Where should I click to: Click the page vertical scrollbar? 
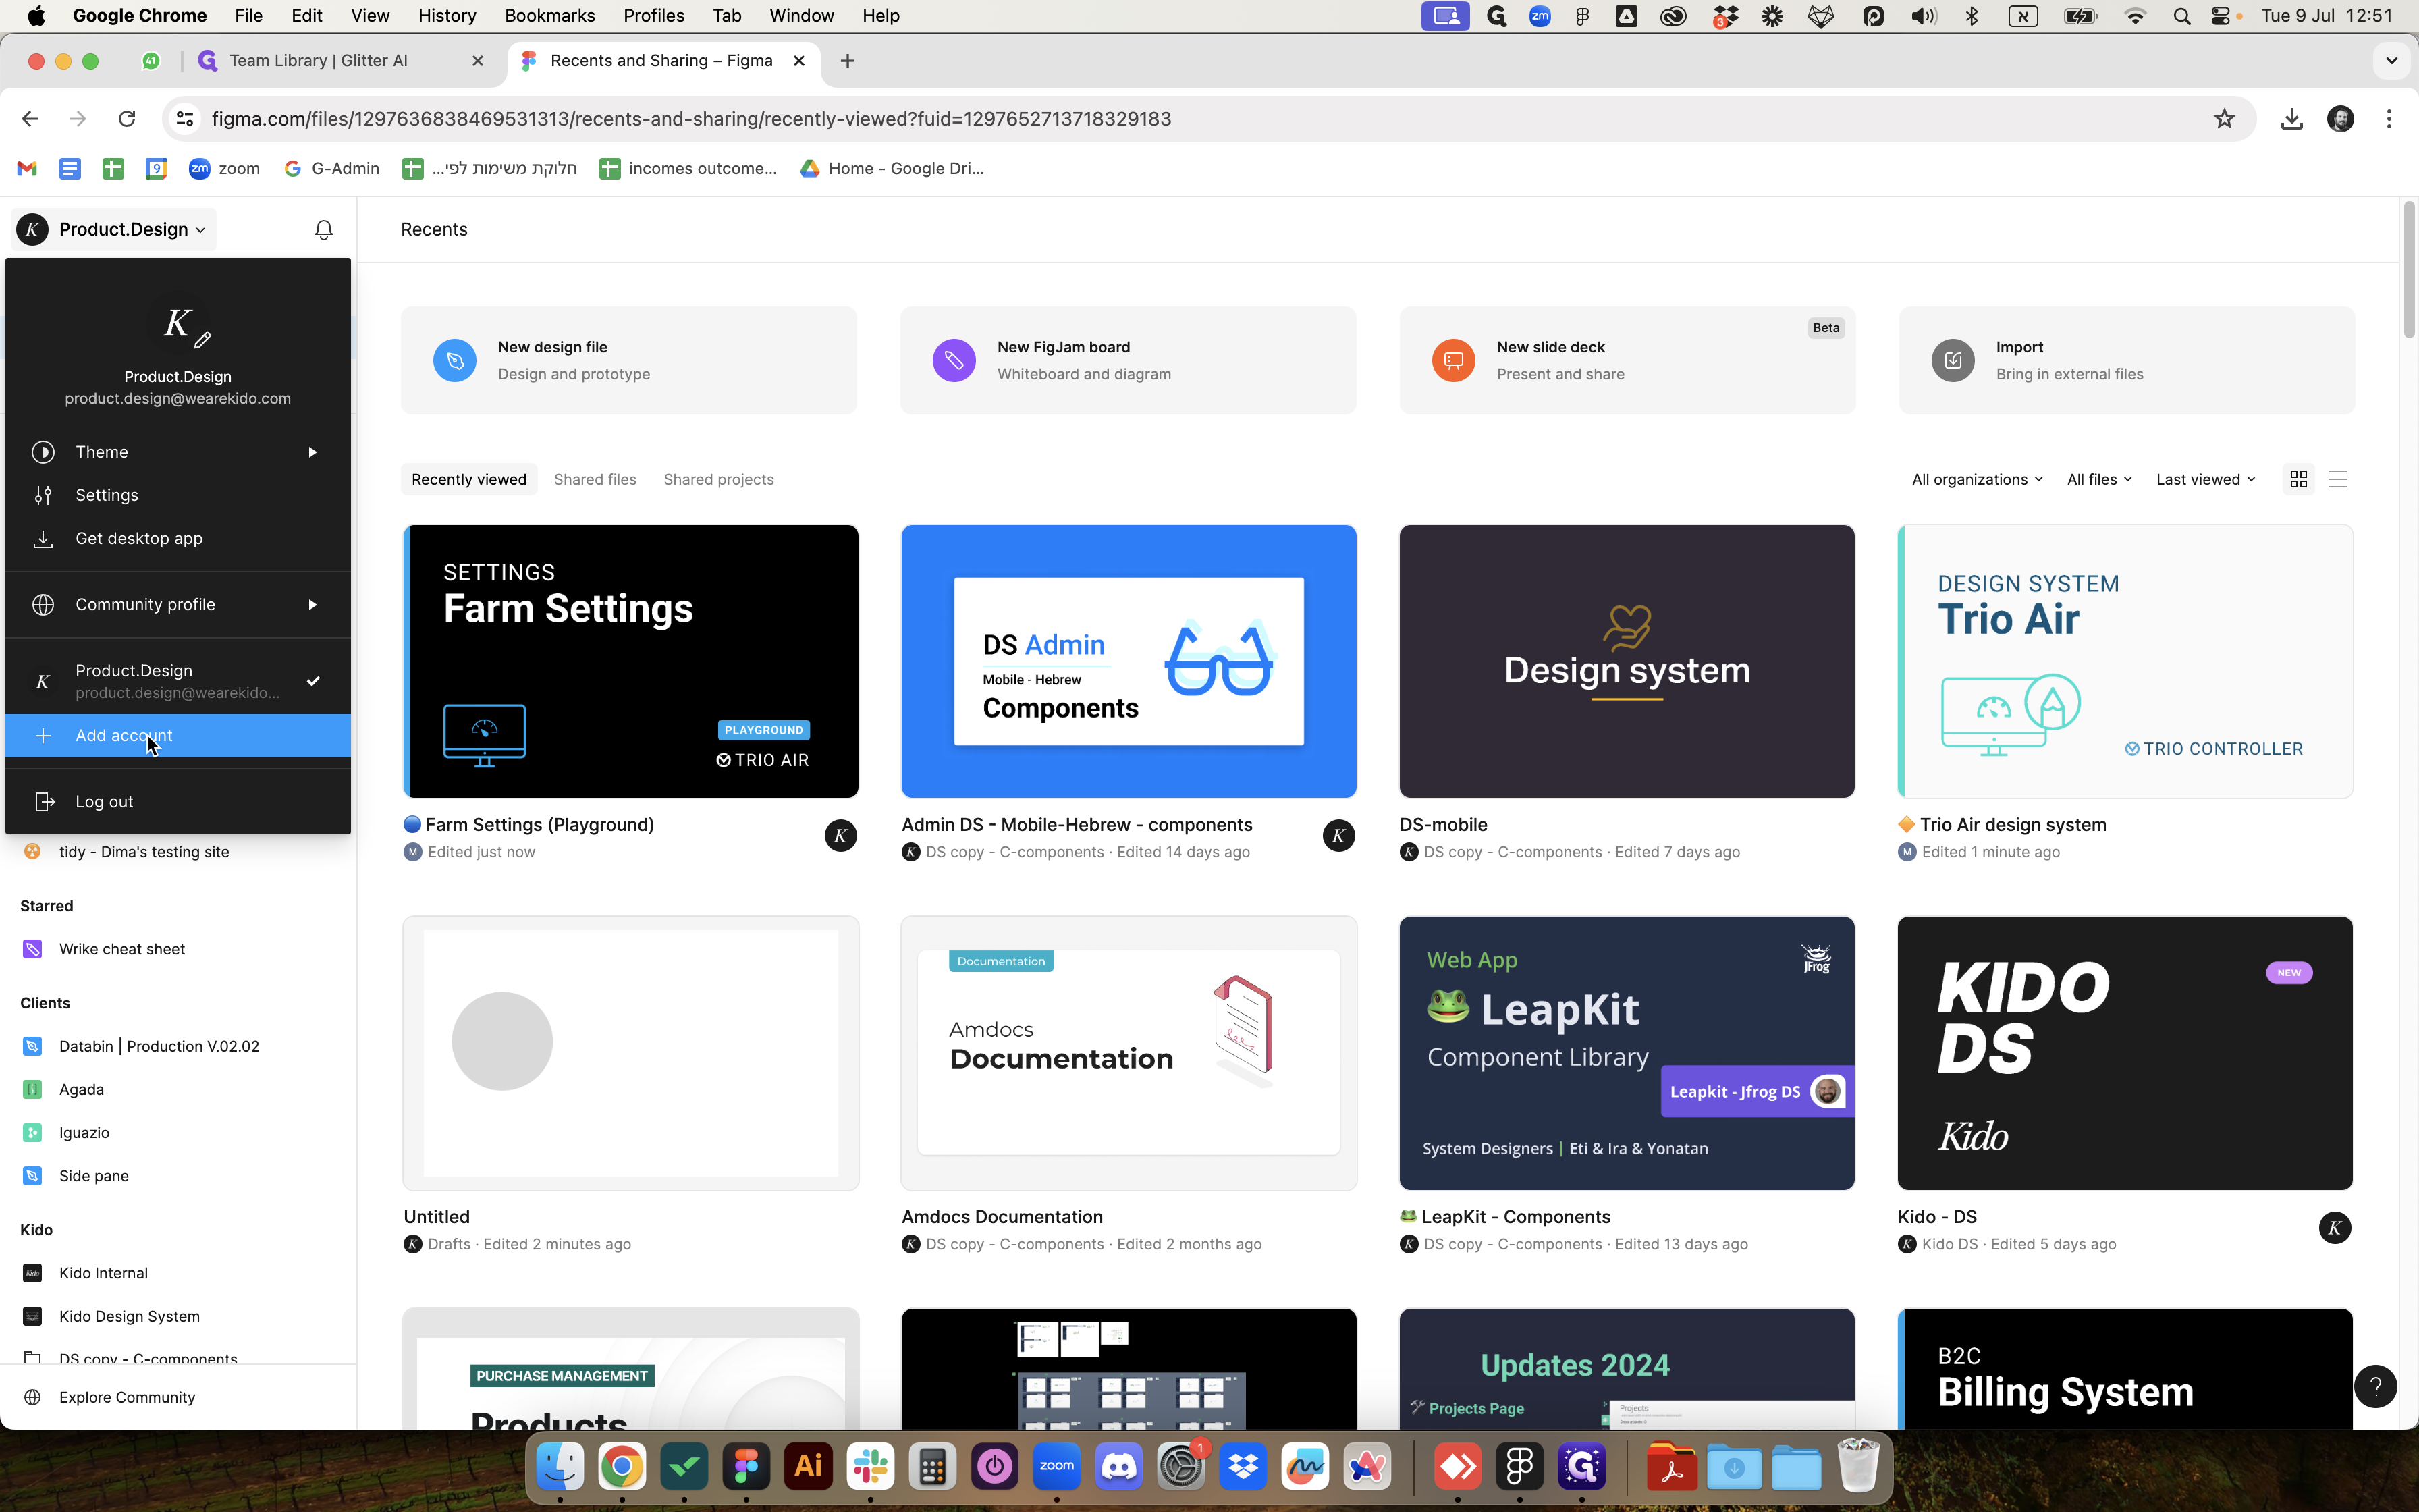2408,270
